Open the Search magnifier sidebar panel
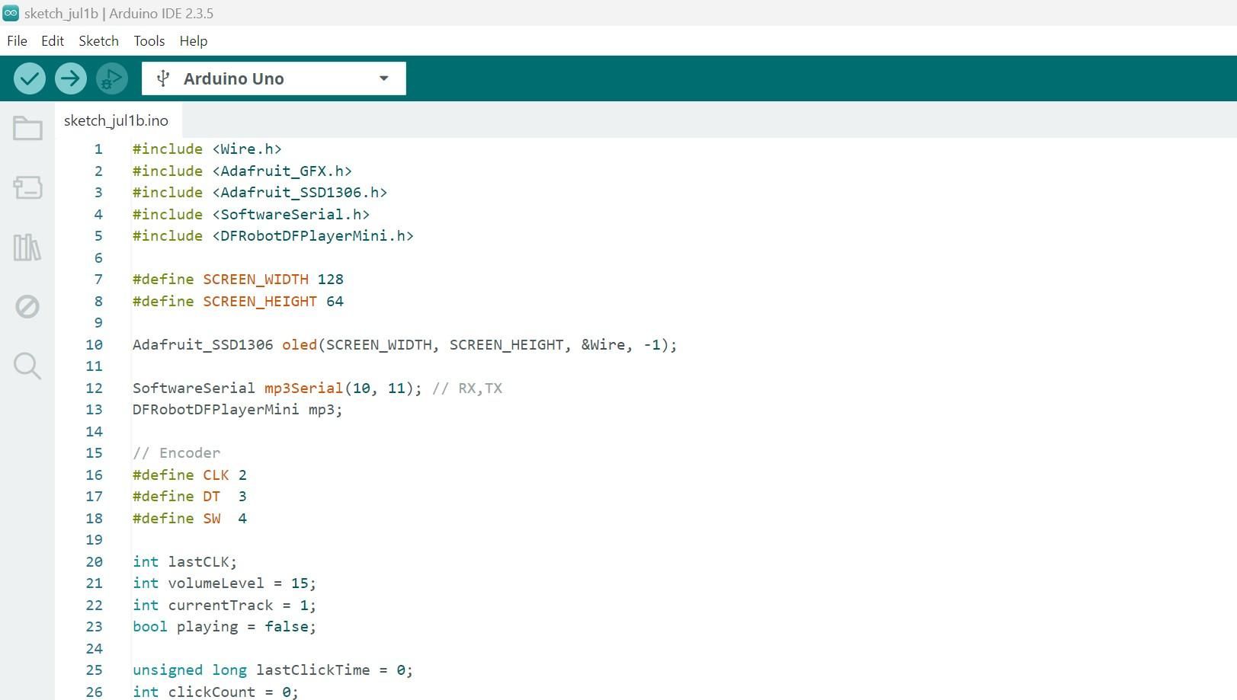 tap(27, 366)
